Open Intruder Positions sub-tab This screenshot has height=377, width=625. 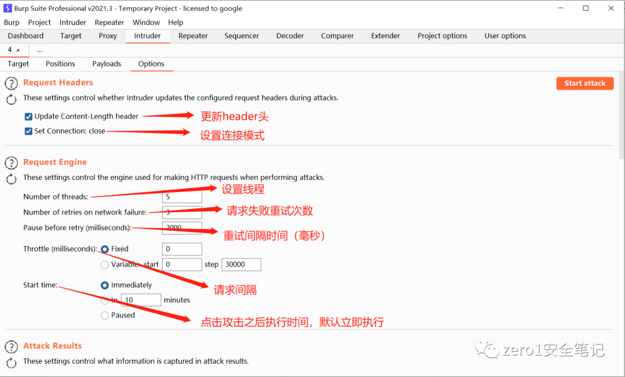[60, 64]
